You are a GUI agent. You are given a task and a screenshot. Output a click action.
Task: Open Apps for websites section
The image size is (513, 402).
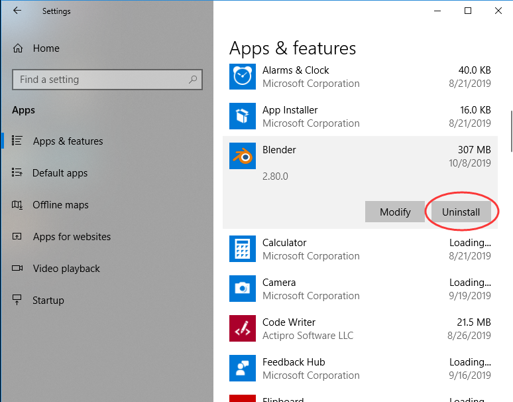72,237
